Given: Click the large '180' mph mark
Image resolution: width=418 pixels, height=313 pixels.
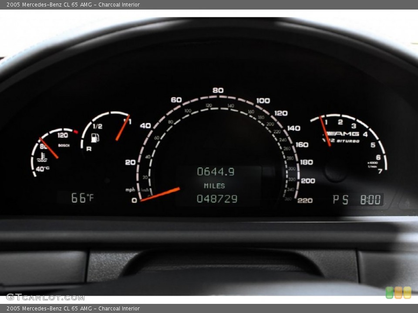Looking at the screenshot, I should 307,162.
